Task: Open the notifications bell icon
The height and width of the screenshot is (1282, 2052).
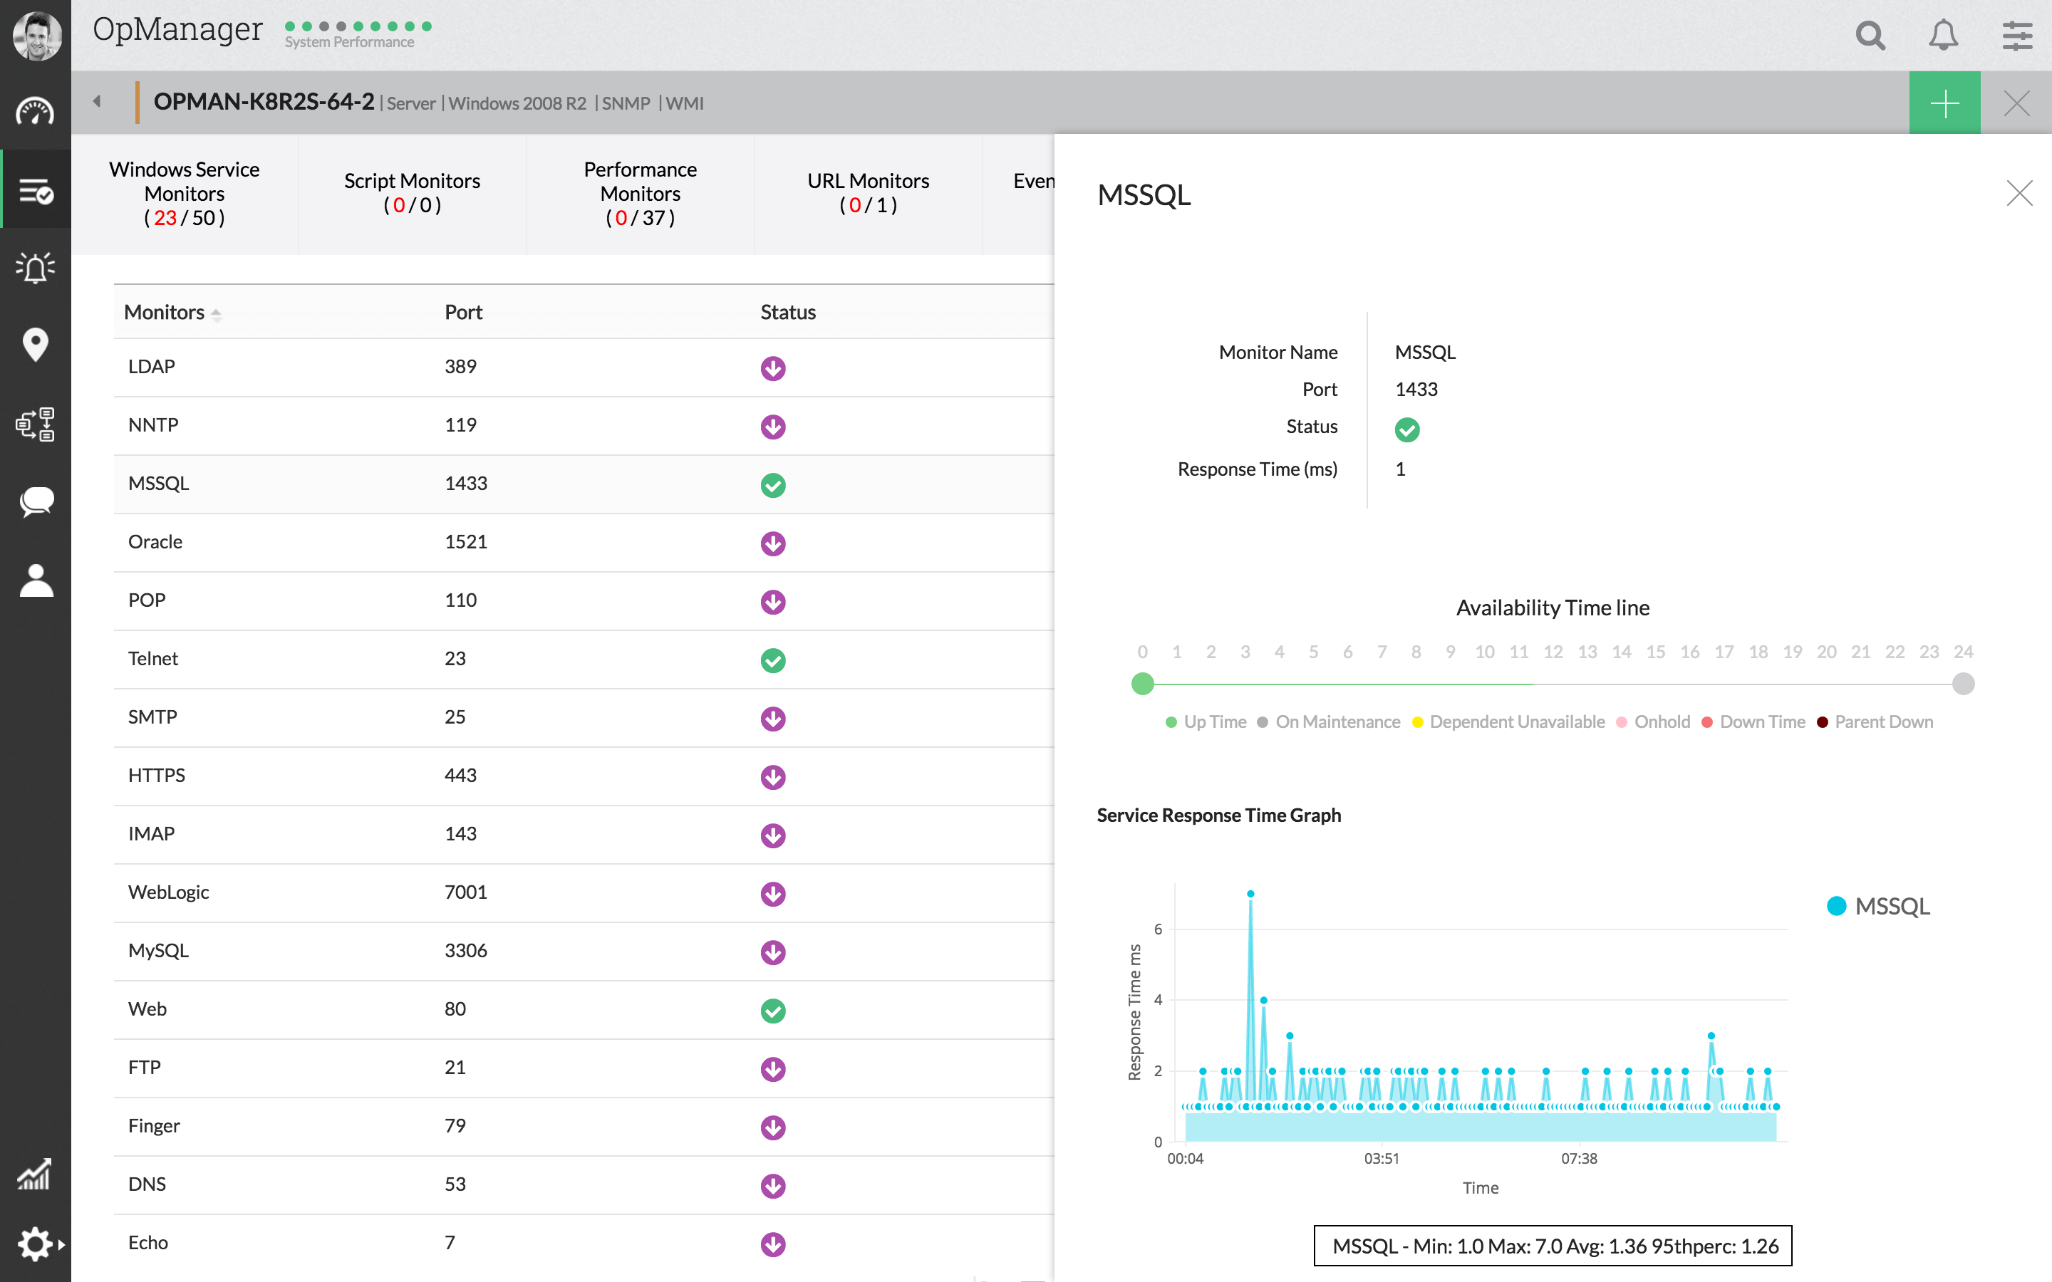Action: [1942, 36]
